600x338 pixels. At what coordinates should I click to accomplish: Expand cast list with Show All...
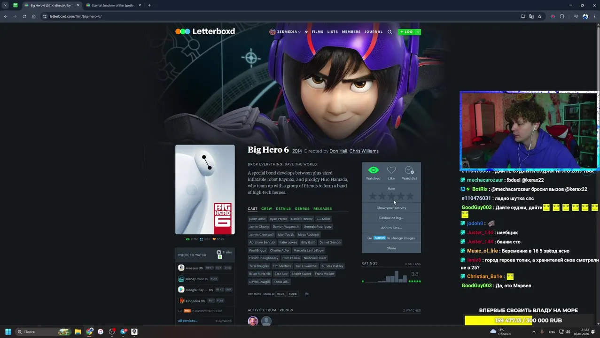tap(281, 282)
